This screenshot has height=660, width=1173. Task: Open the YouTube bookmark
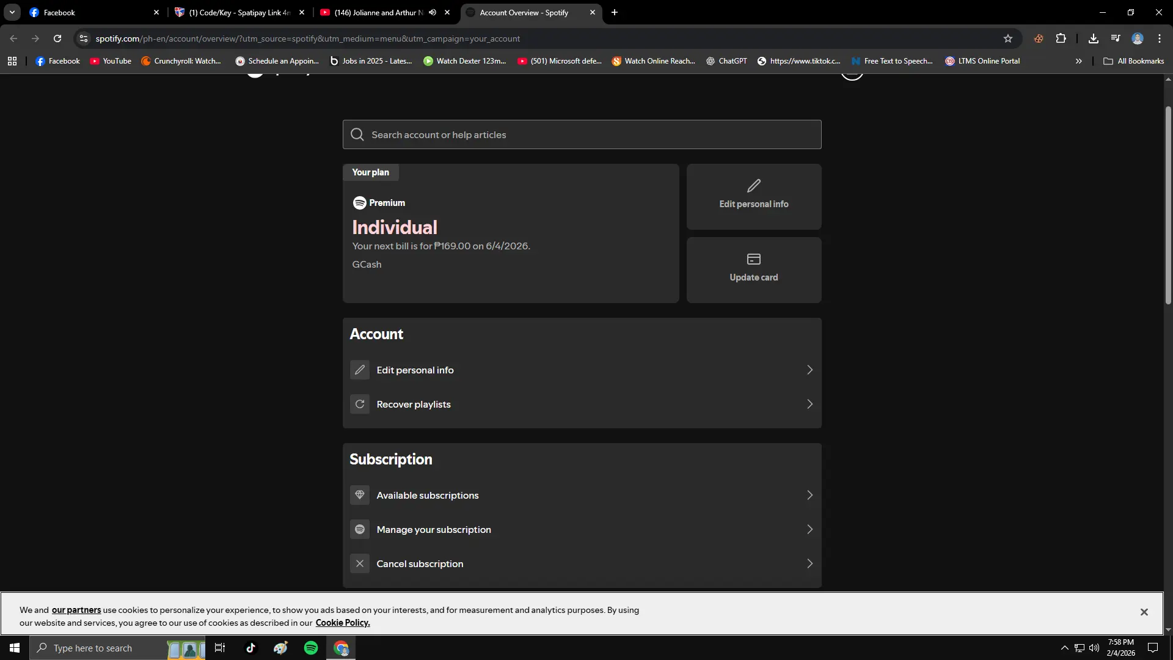pyautogui.click(x=111, y=61)
